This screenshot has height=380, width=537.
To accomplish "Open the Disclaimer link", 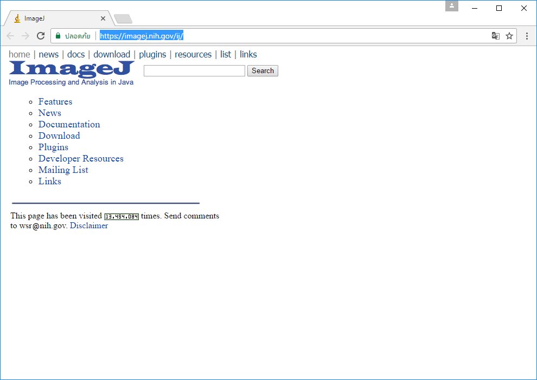I will pos(89,226).
